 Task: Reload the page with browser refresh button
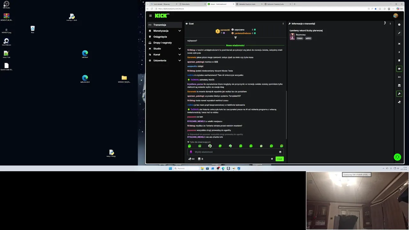152,9
